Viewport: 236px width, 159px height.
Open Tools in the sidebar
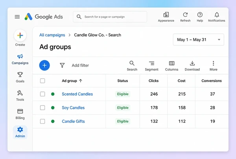(x=20, y=96)
